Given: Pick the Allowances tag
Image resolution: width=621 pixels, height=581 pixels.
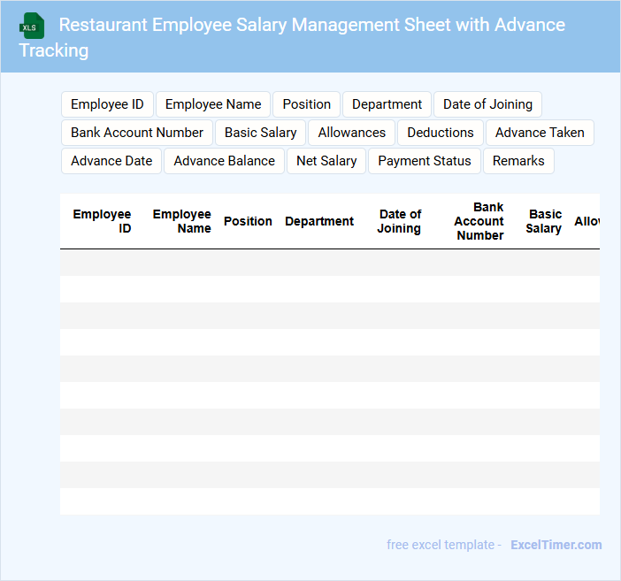Looking at the screenshot, I should tap(352, 133).
